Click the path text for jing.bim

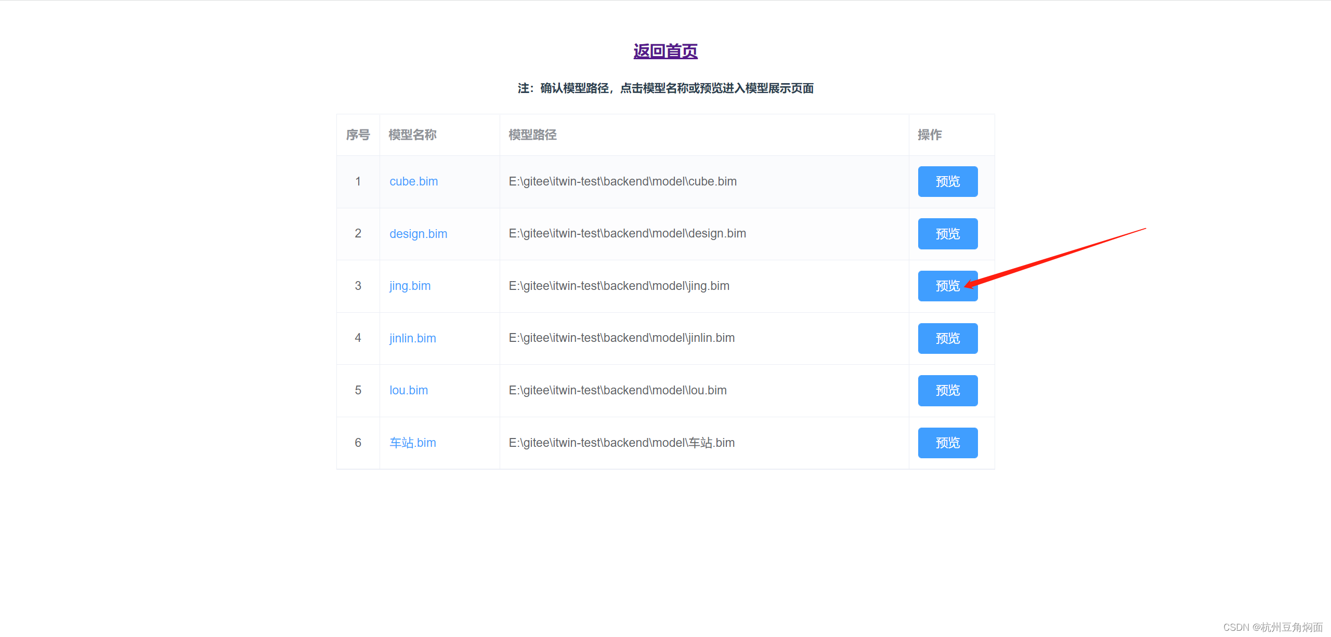tap(619, 286)
